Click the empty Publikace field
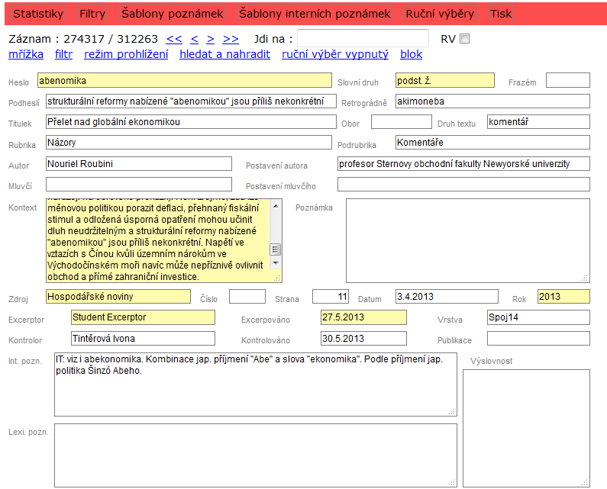The height and width of the screenshot is (489, 607). click(538, 339)
